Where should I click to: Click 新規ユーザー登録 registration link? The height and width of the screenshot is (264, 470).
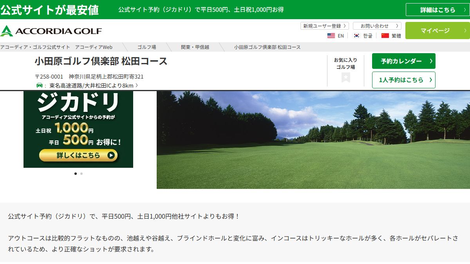pyautogui.click(x=325, y=26)
